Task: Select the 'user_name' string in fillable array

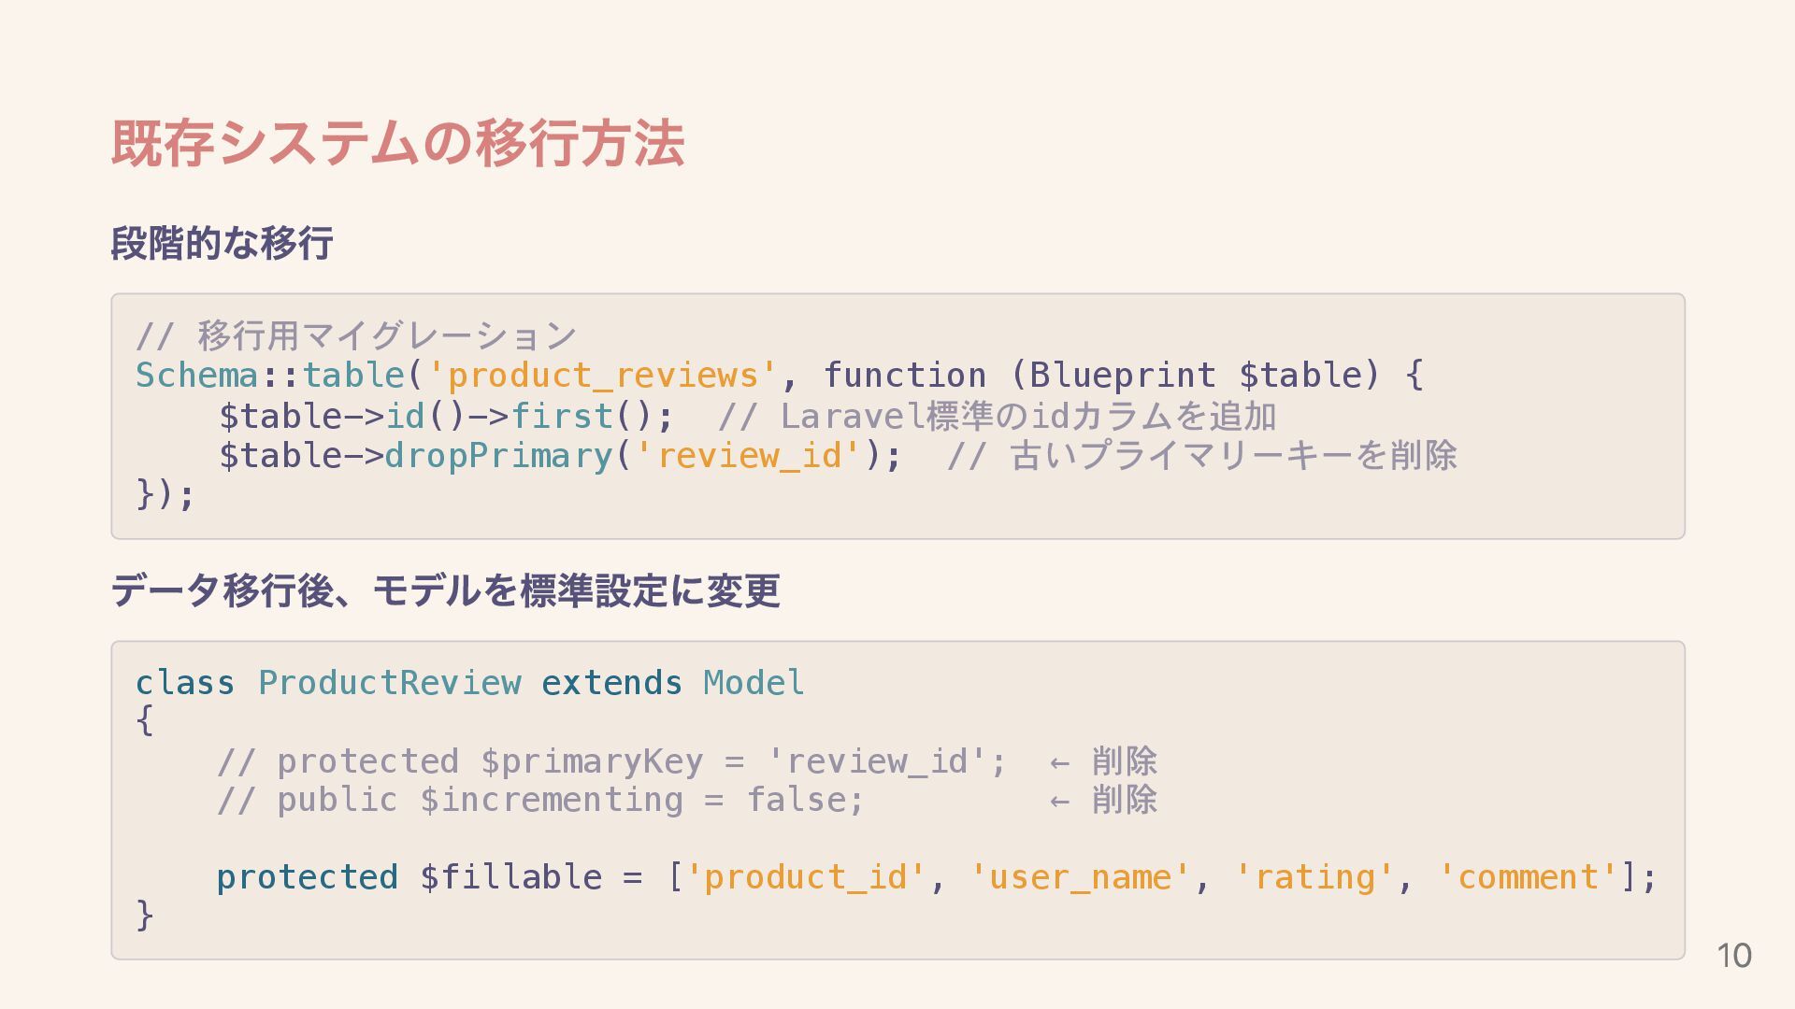Action: click(x=1080, y=877)
